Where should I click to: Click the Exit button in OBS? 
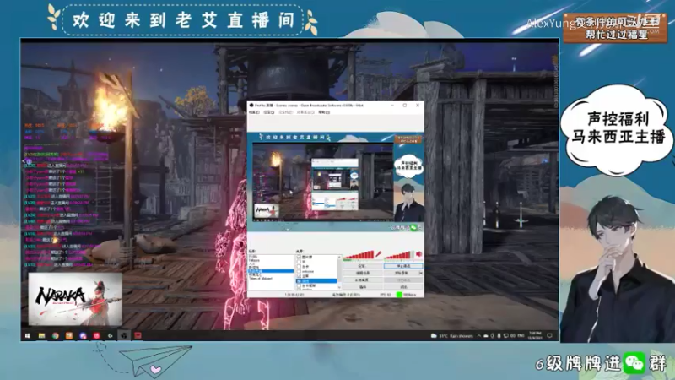point(404,287)
